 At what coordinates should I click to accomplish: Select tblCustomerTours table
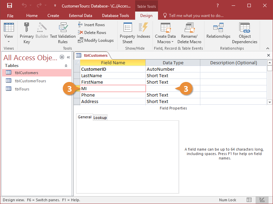click(x=37, y=81)
